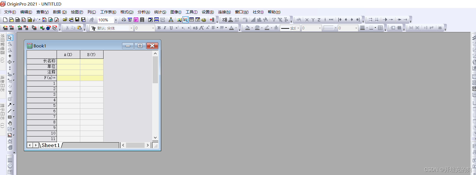Click the Add New Columns icon
The image size is (476, 175).
212,20
